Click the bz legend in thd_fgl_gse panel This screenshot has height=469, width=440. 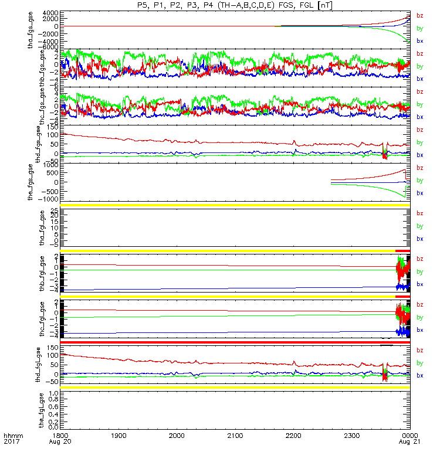[420, 350]
